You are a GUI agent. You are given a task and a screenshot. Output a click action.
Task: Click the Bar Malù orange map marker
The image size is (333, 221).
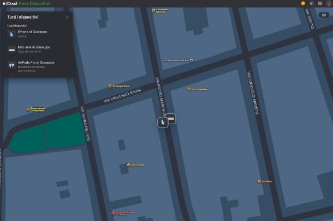(x=259, y=181)
